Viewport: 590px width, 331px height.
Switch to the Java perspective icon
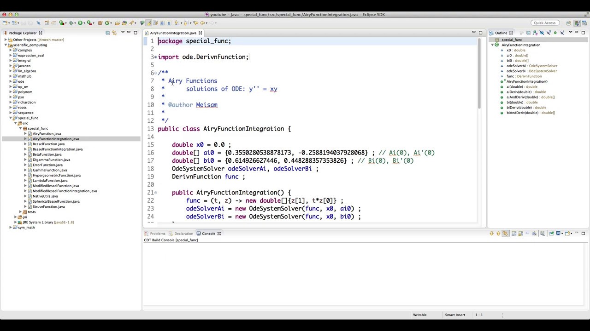tap(578, 23)
